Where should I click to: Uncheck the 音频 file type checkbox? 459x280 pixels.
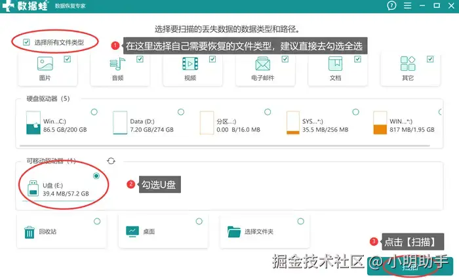coord(140,59)
